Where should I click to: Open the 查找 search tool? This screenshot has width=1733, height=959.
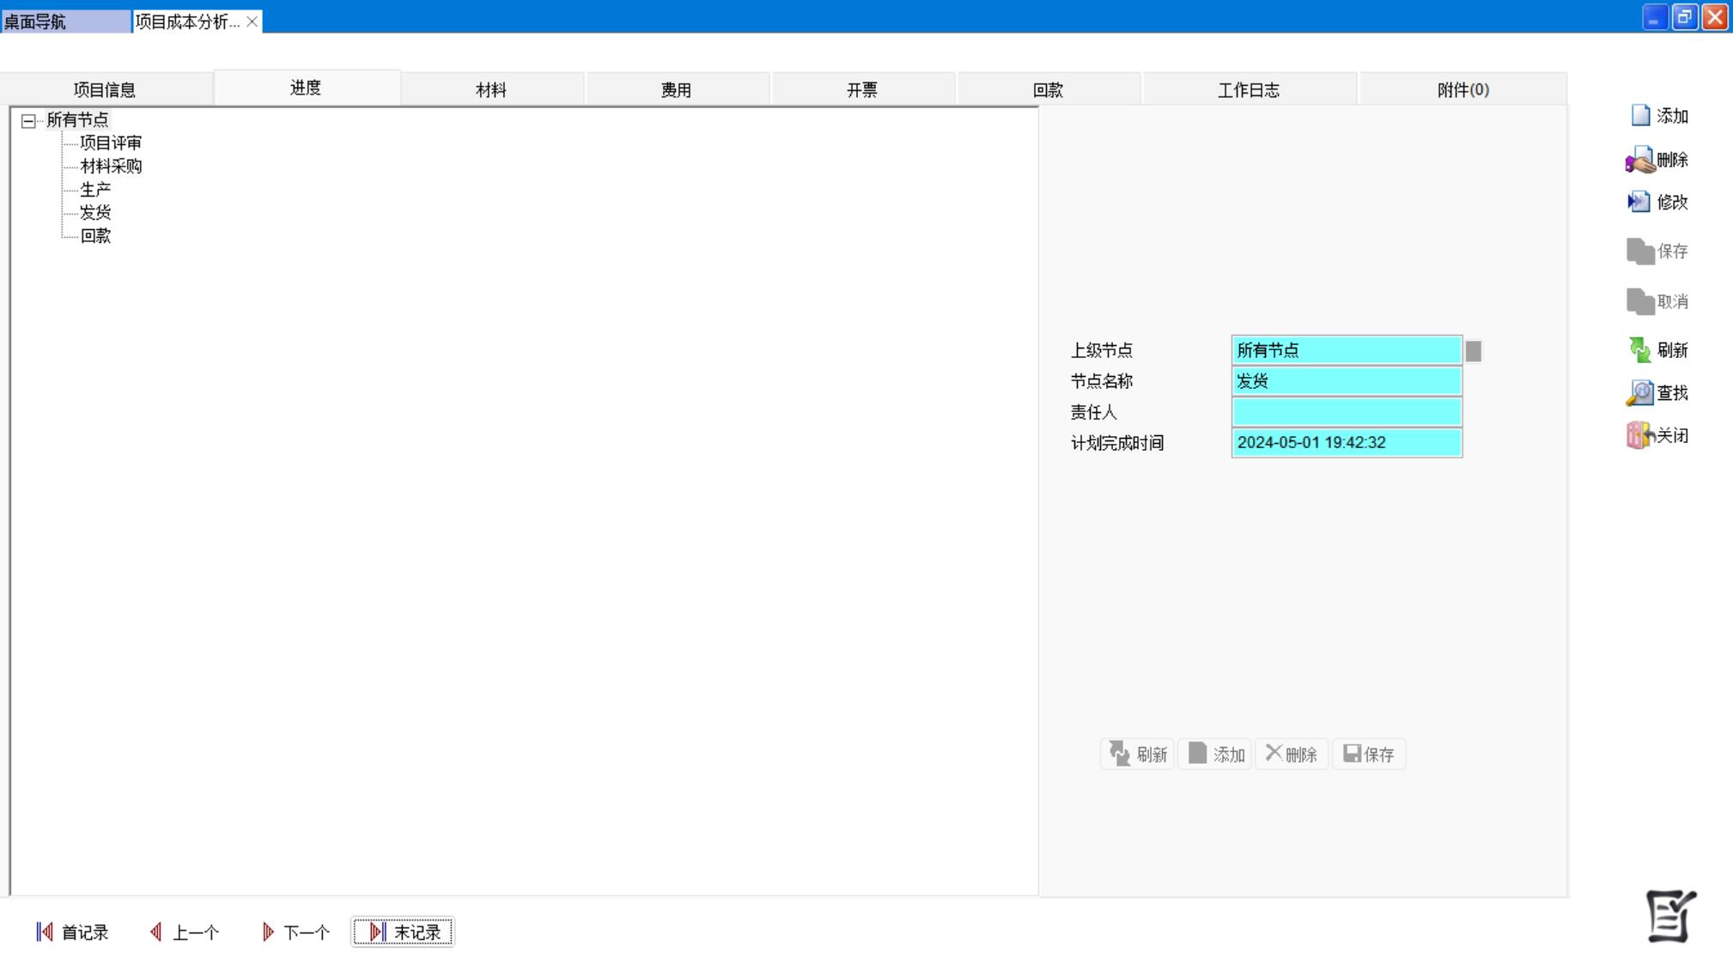pos(1640,393)
